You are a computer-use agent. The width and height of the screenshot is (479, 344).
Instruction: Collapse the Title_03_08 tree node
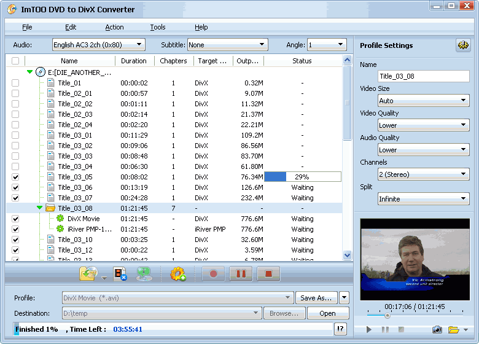pyautogui.click(x=39, y=208)
